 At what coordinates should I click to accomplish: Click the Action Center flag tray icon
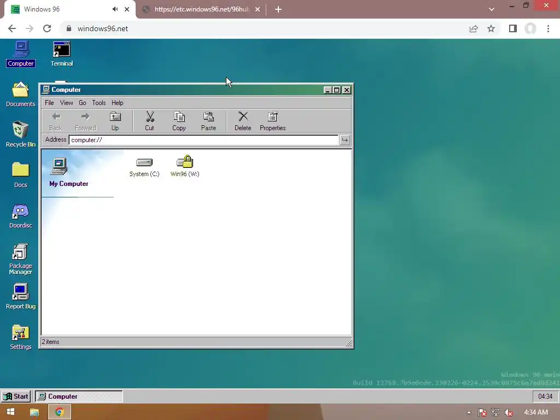(482, 412)
